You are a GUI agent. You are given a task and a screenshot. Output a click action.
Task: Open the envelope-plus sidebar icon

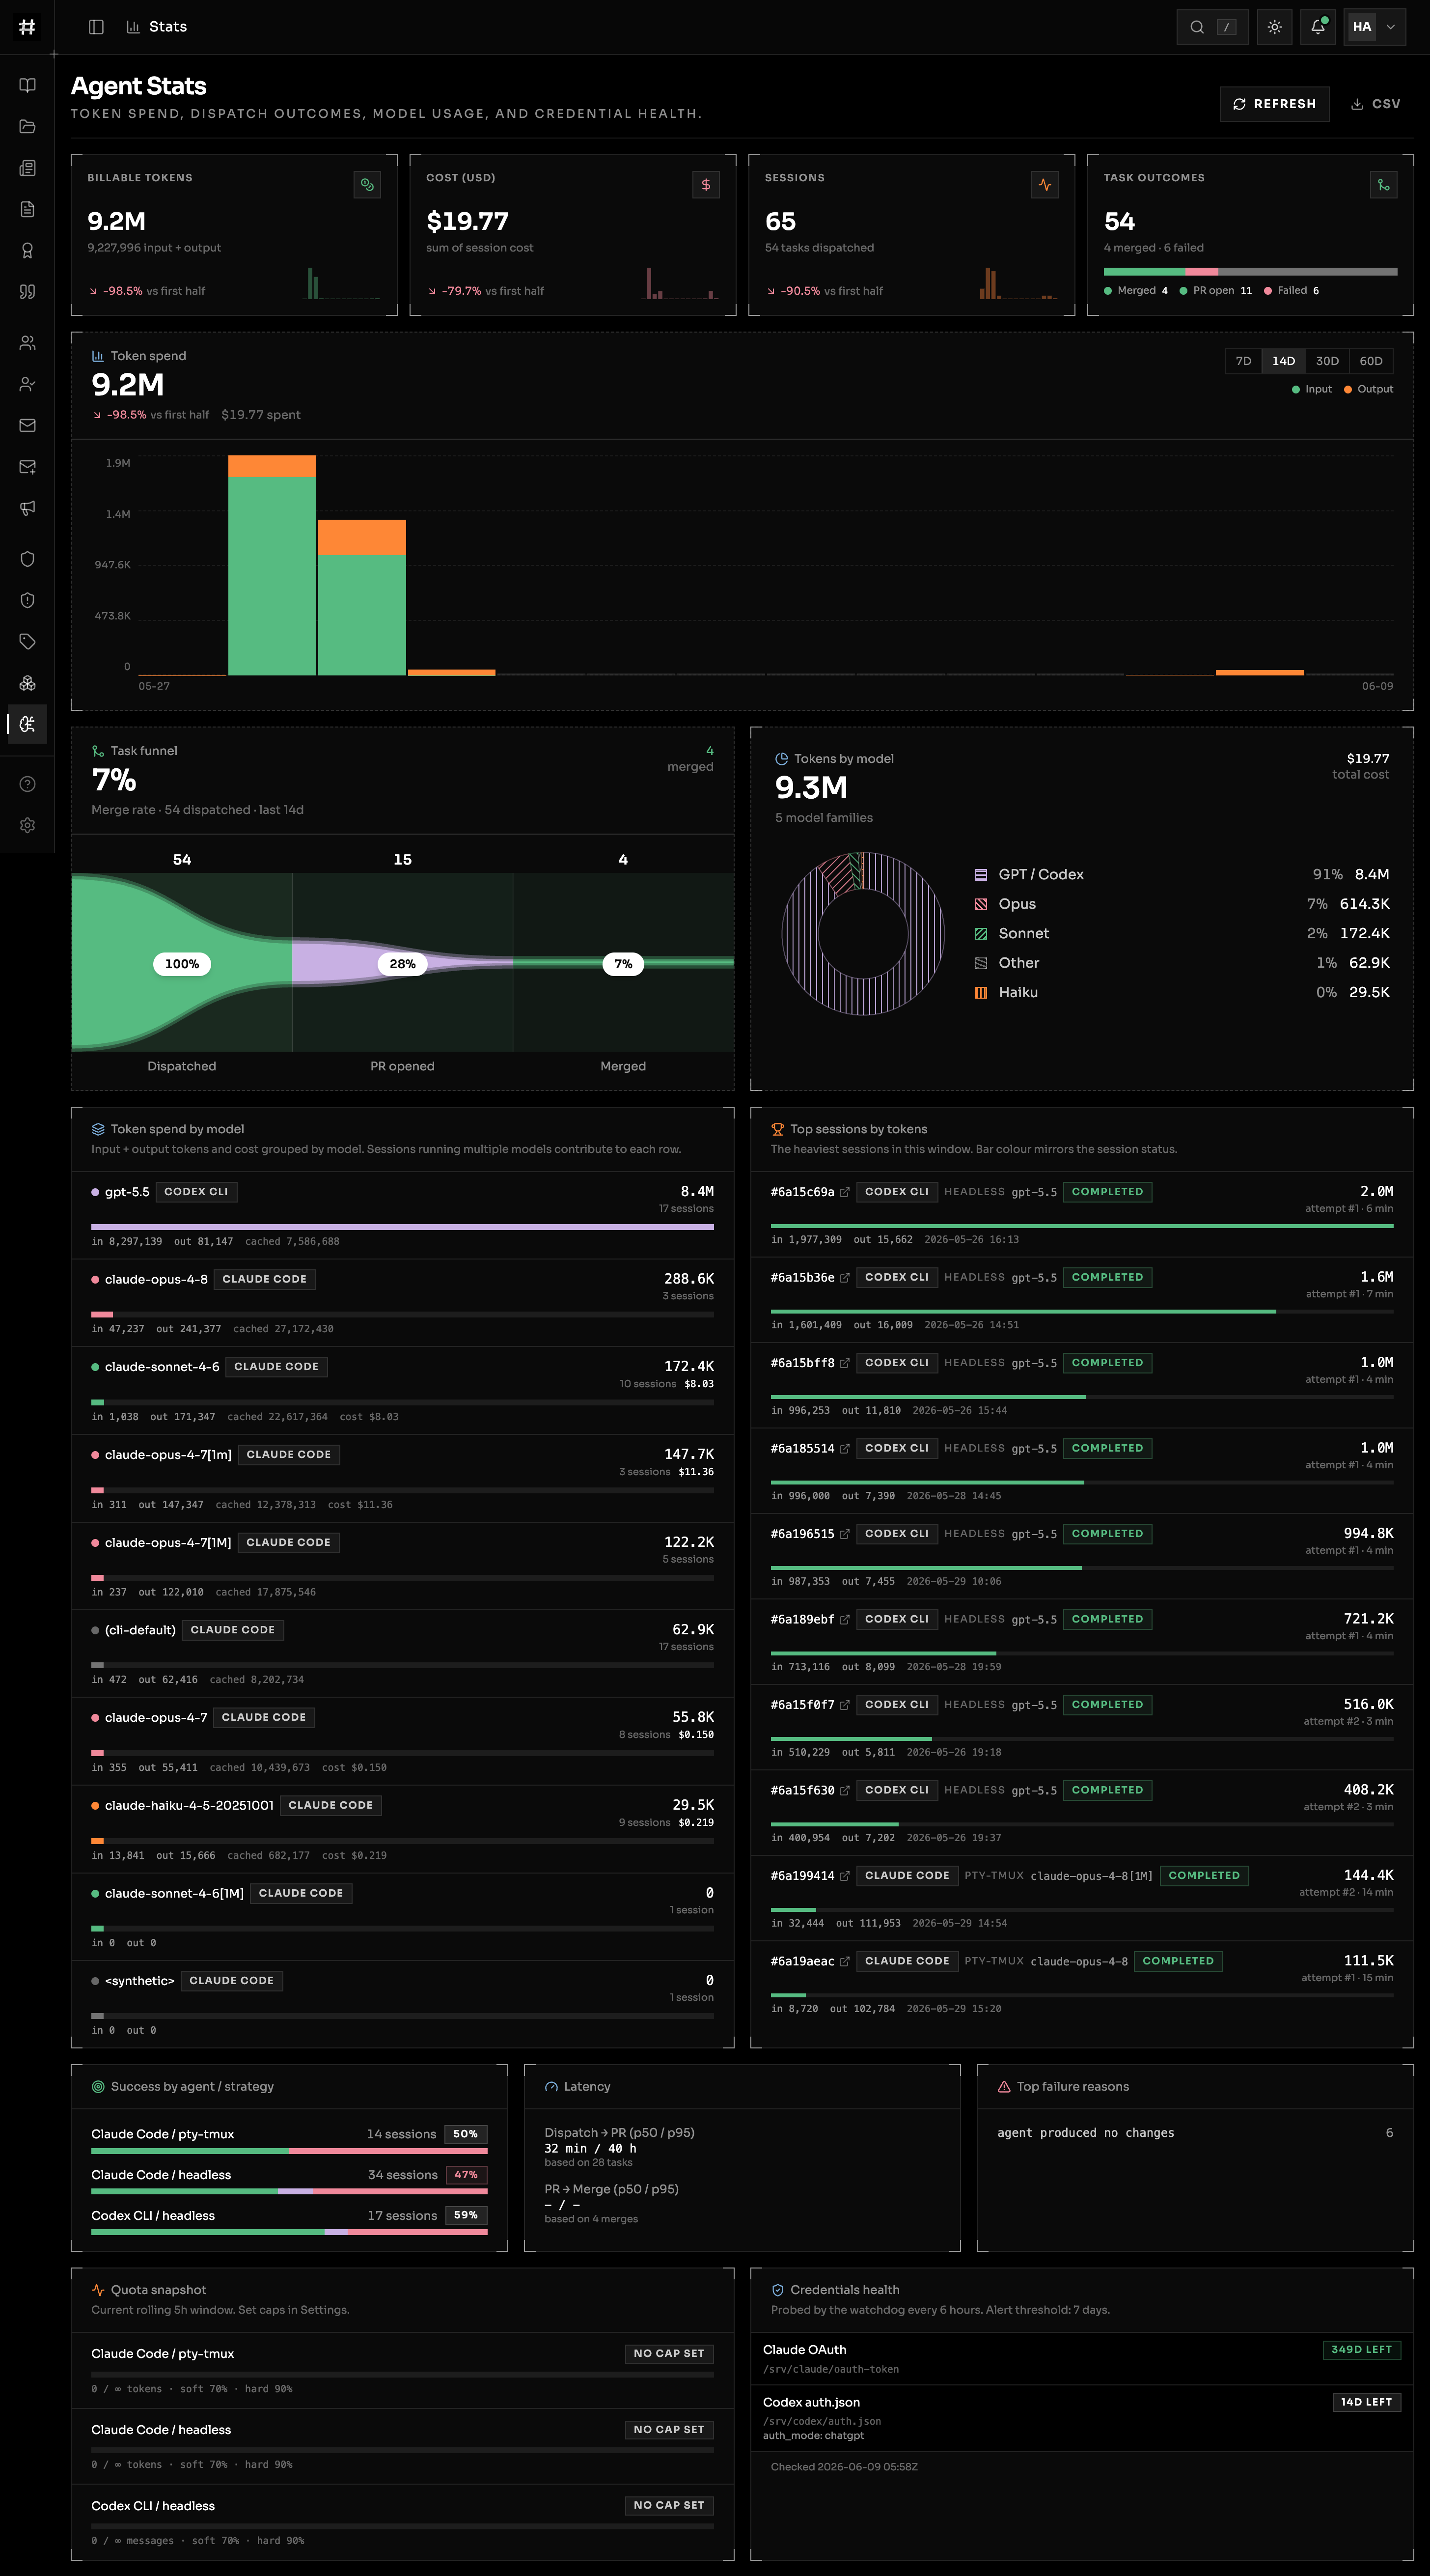[27, 467]
